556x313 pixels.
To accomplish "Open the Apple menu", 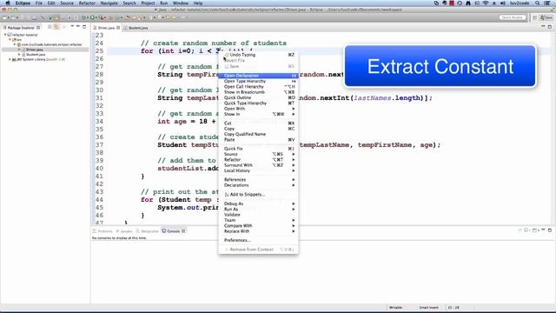I will pyautogui.click(x=8, y=3).
